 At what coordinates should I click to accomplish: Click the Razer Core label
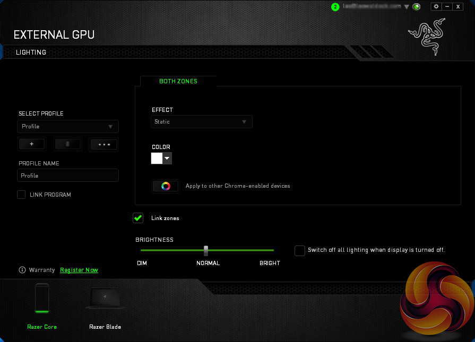(x=42, y=327)
